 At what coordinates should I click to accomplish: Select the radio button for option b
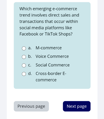24,57
